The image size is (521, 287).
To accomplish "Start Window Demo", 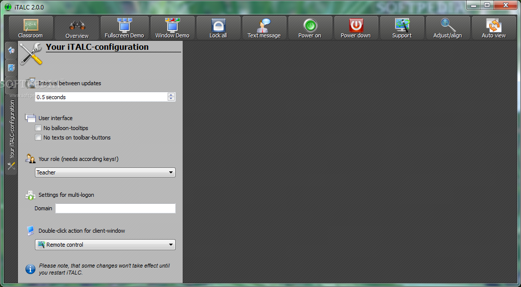I will click(173, 28).
